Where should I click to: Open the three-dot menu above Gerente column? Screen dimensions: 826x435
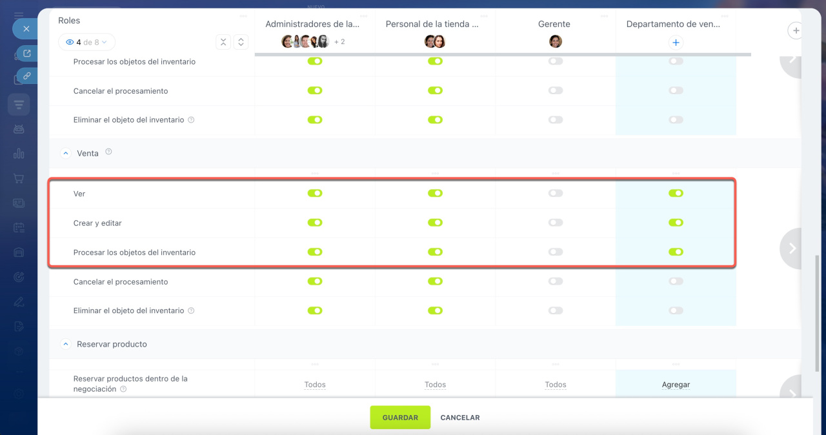pyautogui.click(x=556, y=15)
